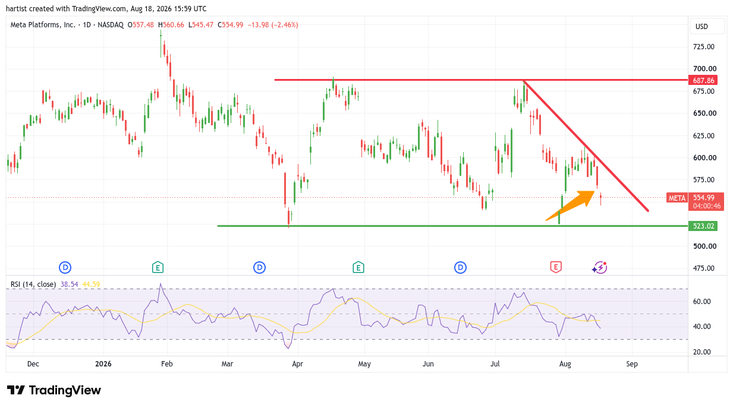The width and height of the screenshot is (733, 408).
Task: Click the dividend D icon in June
Action: 460,268
